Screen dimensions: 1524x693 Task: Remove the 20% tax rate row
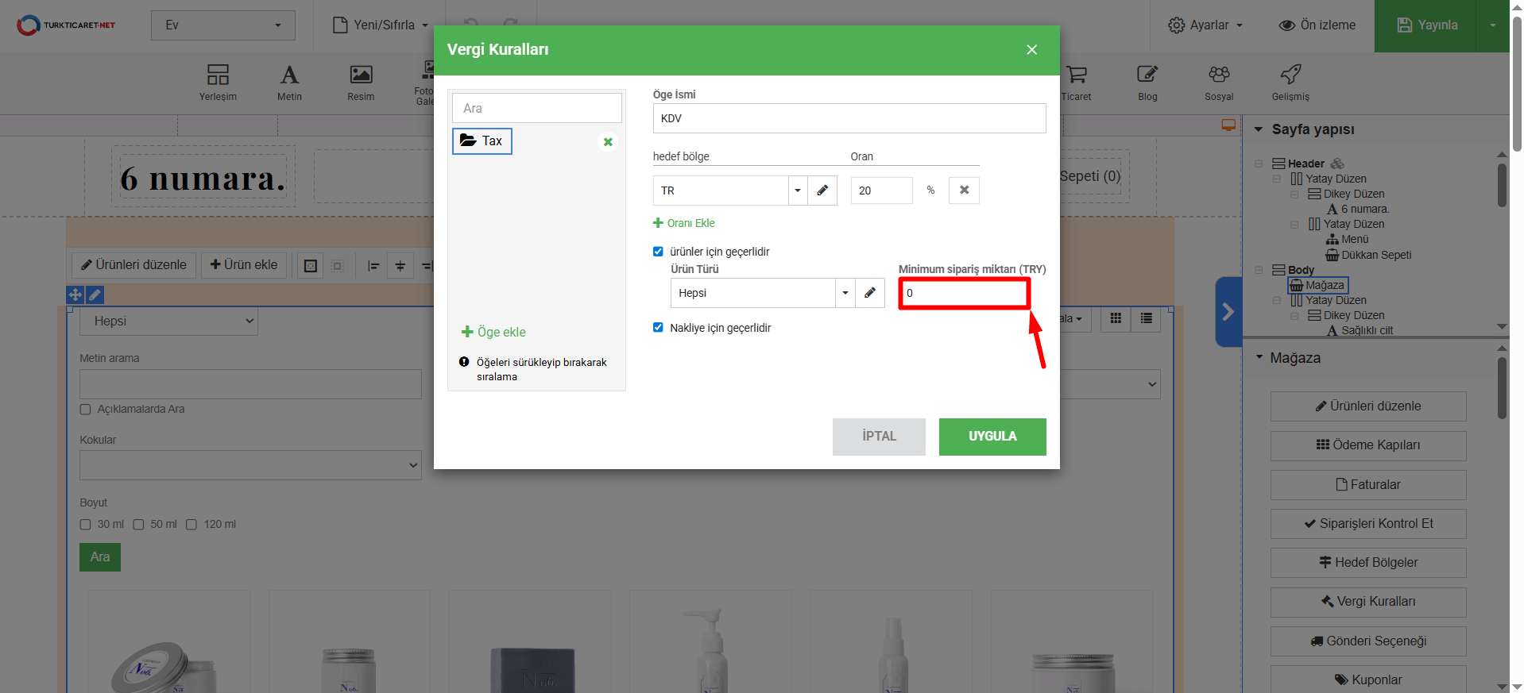click(x=964, y=191)
